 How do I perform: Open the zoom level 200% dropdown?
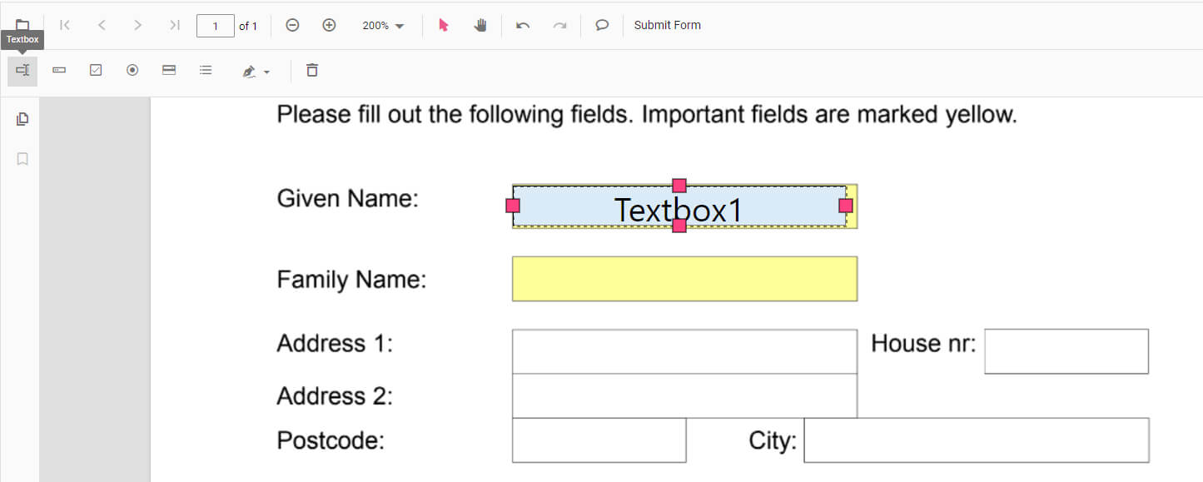382,25
